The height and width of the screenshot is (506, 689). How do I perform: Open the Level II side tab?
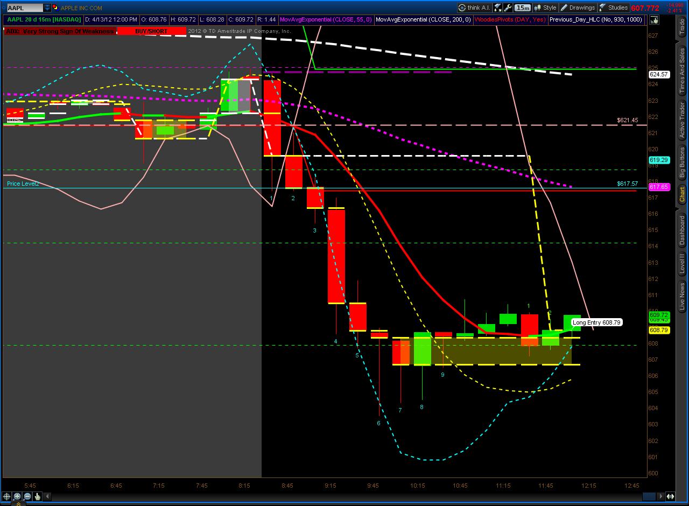(682, 263)
